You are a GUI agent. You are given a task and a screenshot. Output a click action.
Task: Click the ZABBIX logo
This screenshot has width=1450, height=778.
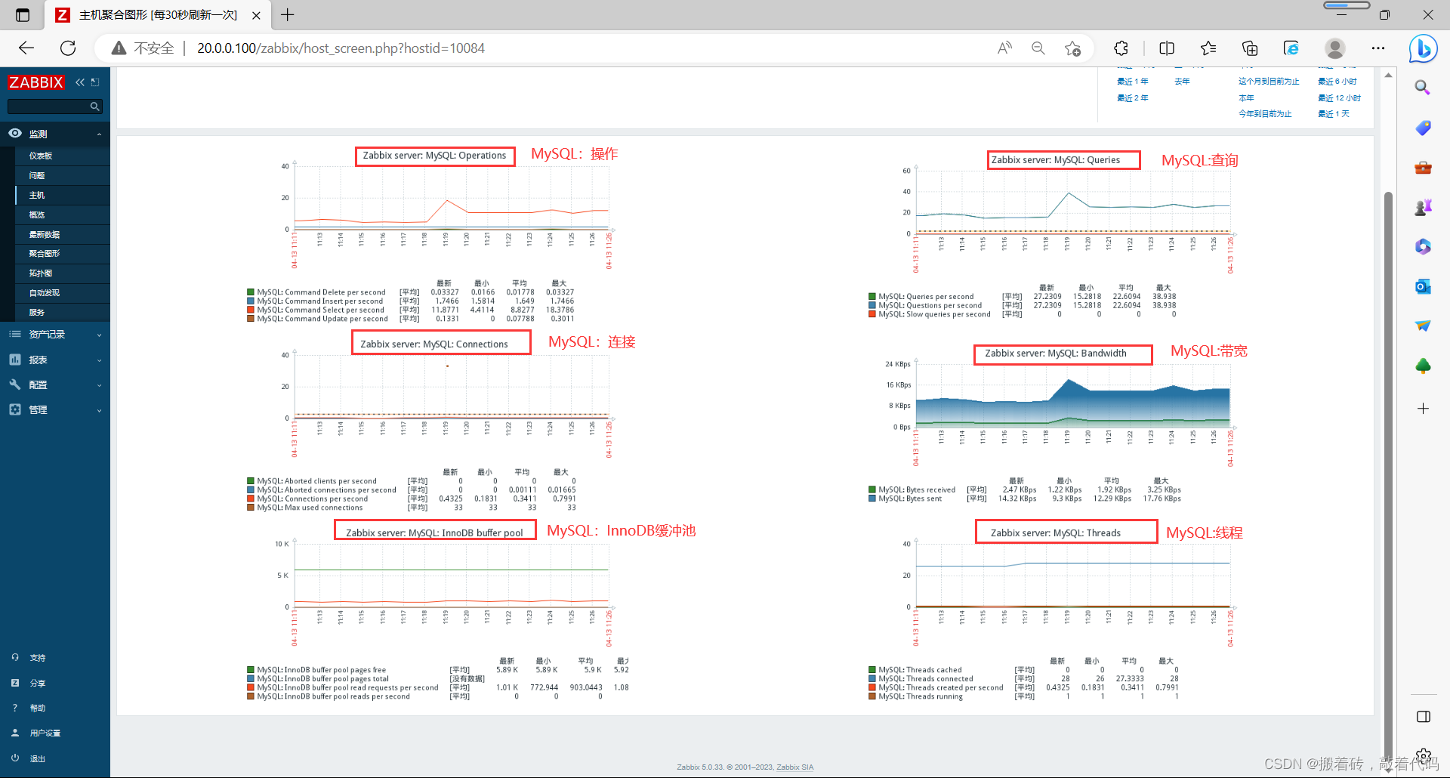35,82
